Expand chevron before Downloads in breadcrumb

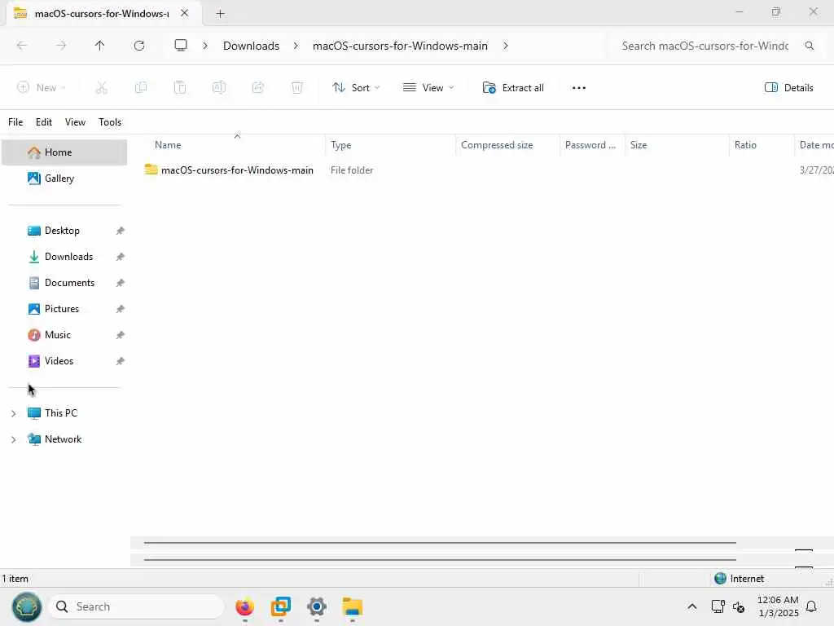(205, 46)
